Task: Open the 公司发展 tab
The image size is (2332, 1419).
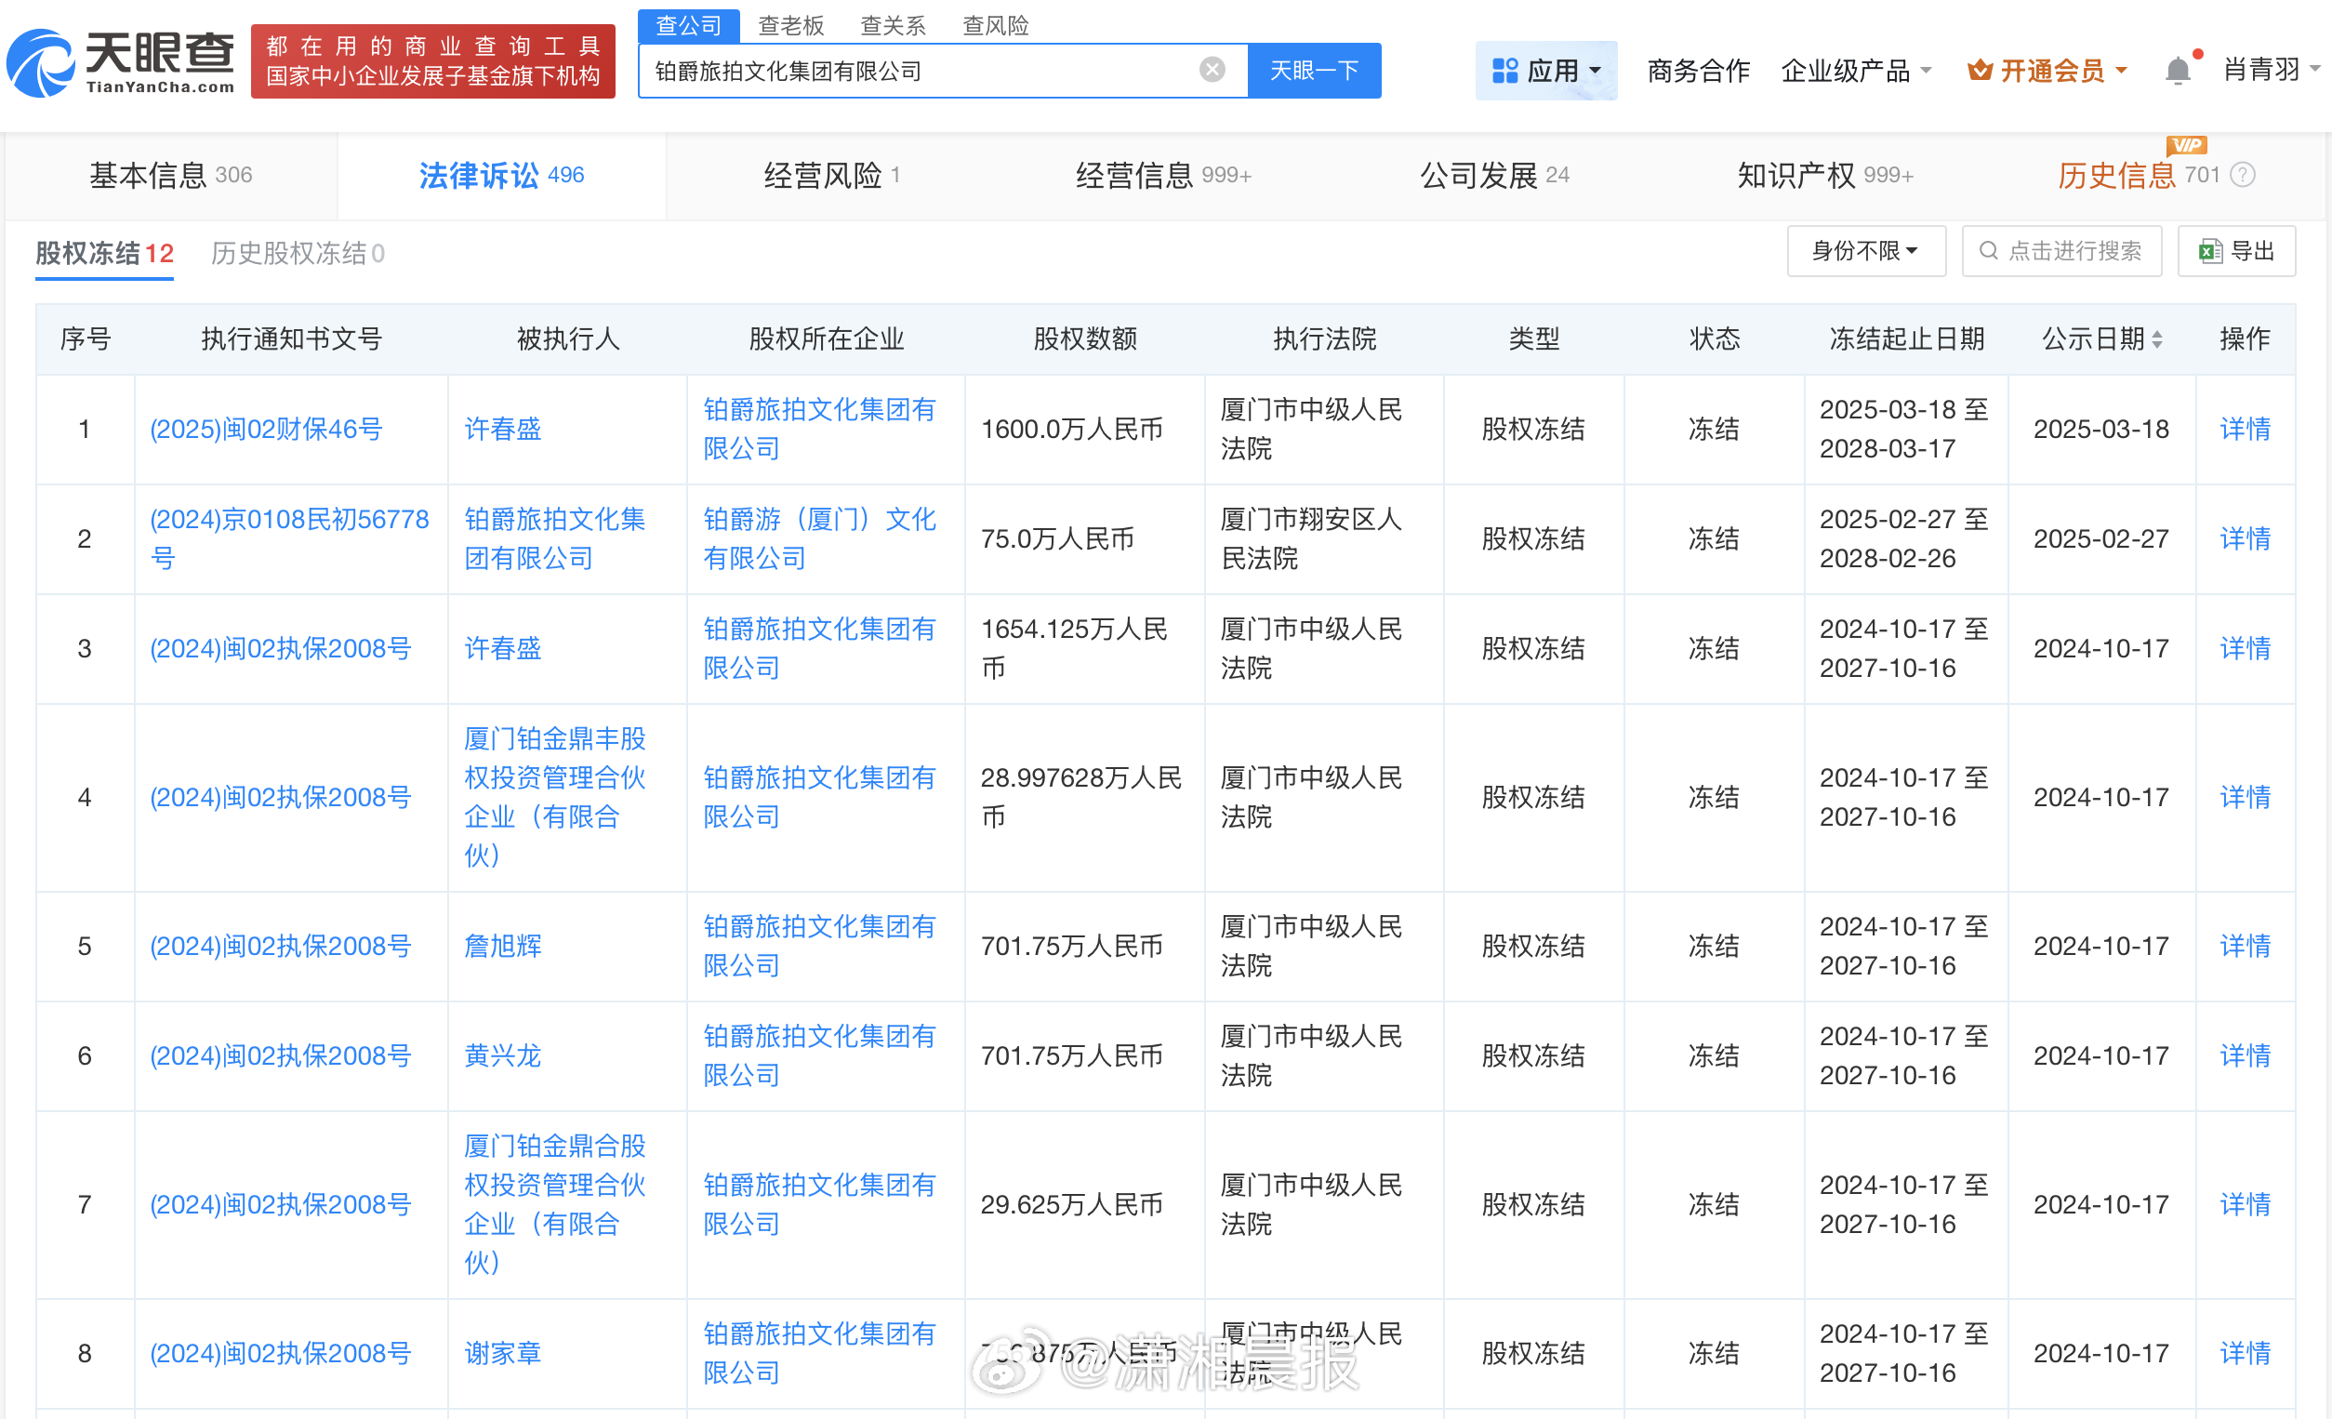Action: [1494, 175]
